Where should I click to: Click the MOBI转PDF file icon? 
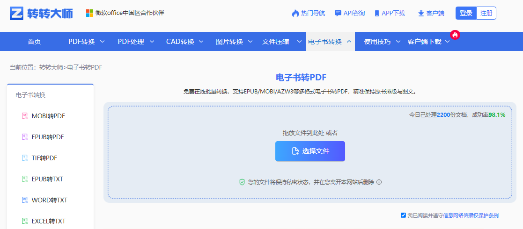tap(24, 116)
